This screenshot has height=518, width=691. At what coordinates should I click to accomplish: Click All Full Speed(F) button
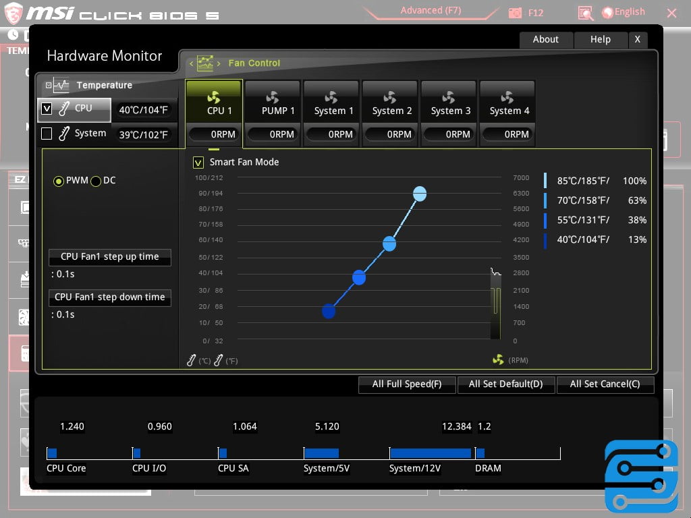tap(406, 384)
